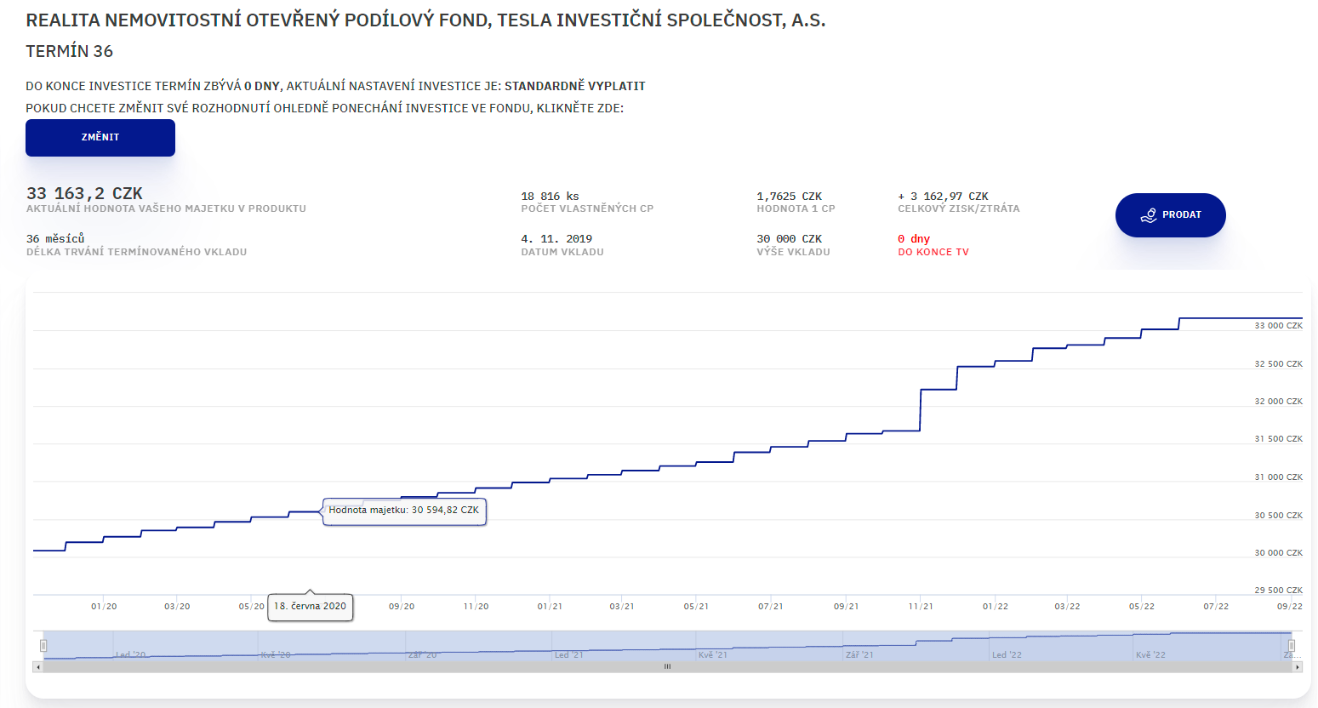Click the right scroll arrow of the navigator
Screen dimensions: 1318x708
tap(1297, 667)
